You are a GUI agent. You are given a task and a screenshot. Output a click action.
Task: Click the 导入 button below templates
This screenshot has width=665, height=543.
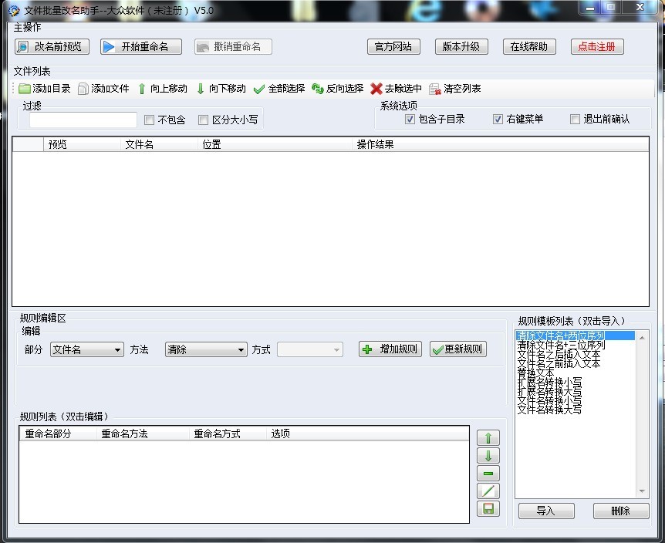pos(545,511)
